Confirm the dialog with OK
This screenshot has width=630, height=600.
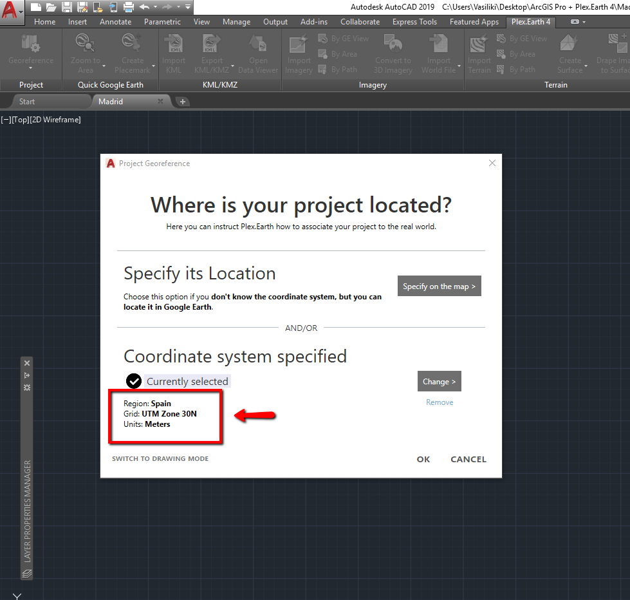423,460
